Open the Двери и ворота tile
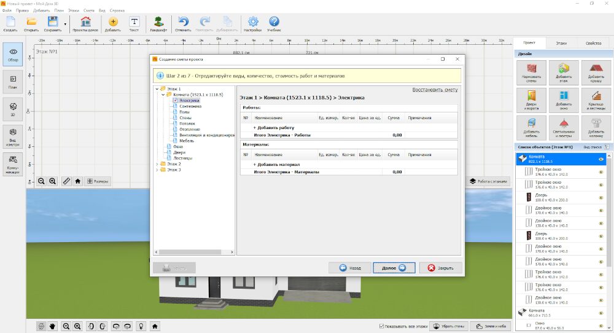The height and width of the screenshot is (333, 614). (531, 100)
